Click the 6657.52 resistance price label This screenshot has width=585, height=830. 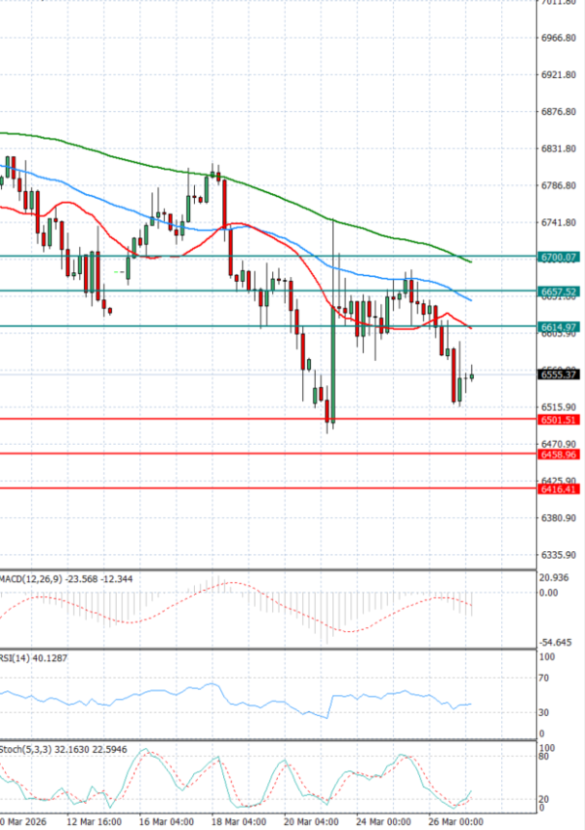(x=559, y=292)
